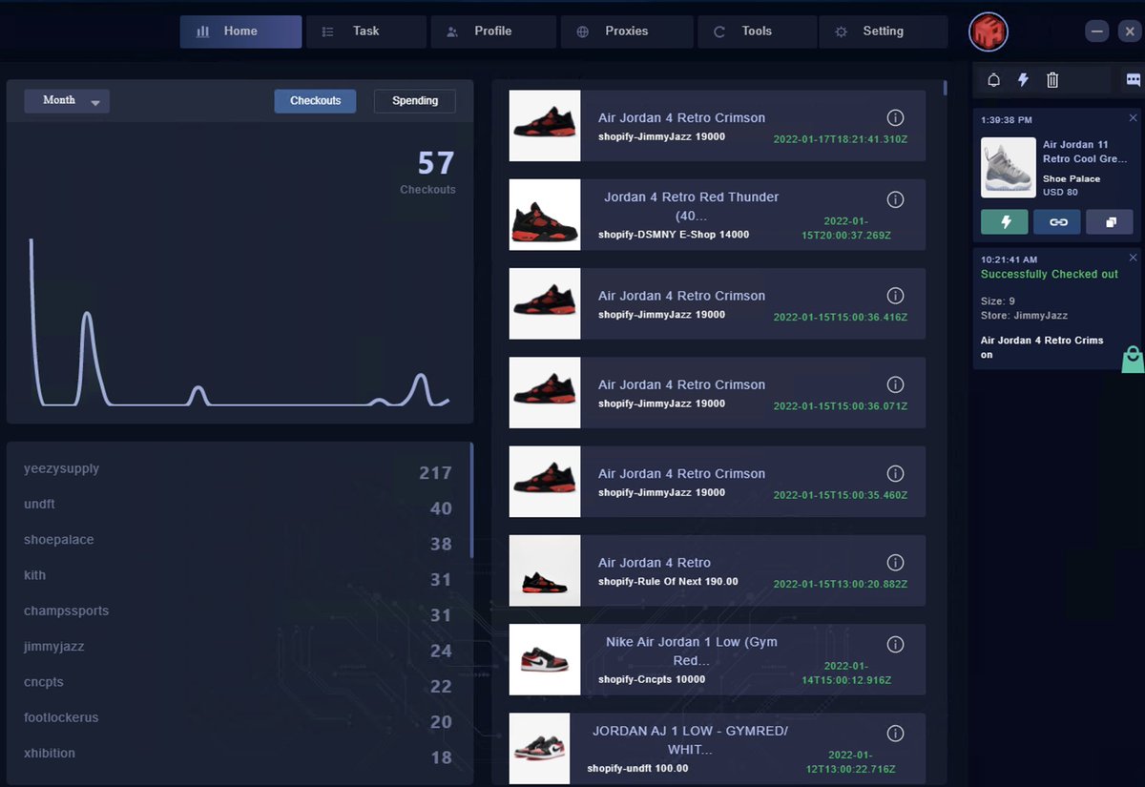Click the store list scrollbar
Viewport: 1145px width, 787px height.
[x=471, y=500]
